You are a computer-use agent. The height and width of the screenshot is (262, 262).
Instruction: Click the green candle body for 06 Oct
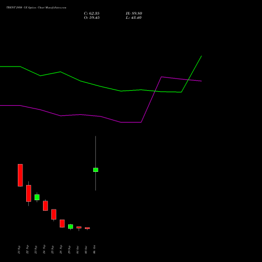tap(96, 170)
